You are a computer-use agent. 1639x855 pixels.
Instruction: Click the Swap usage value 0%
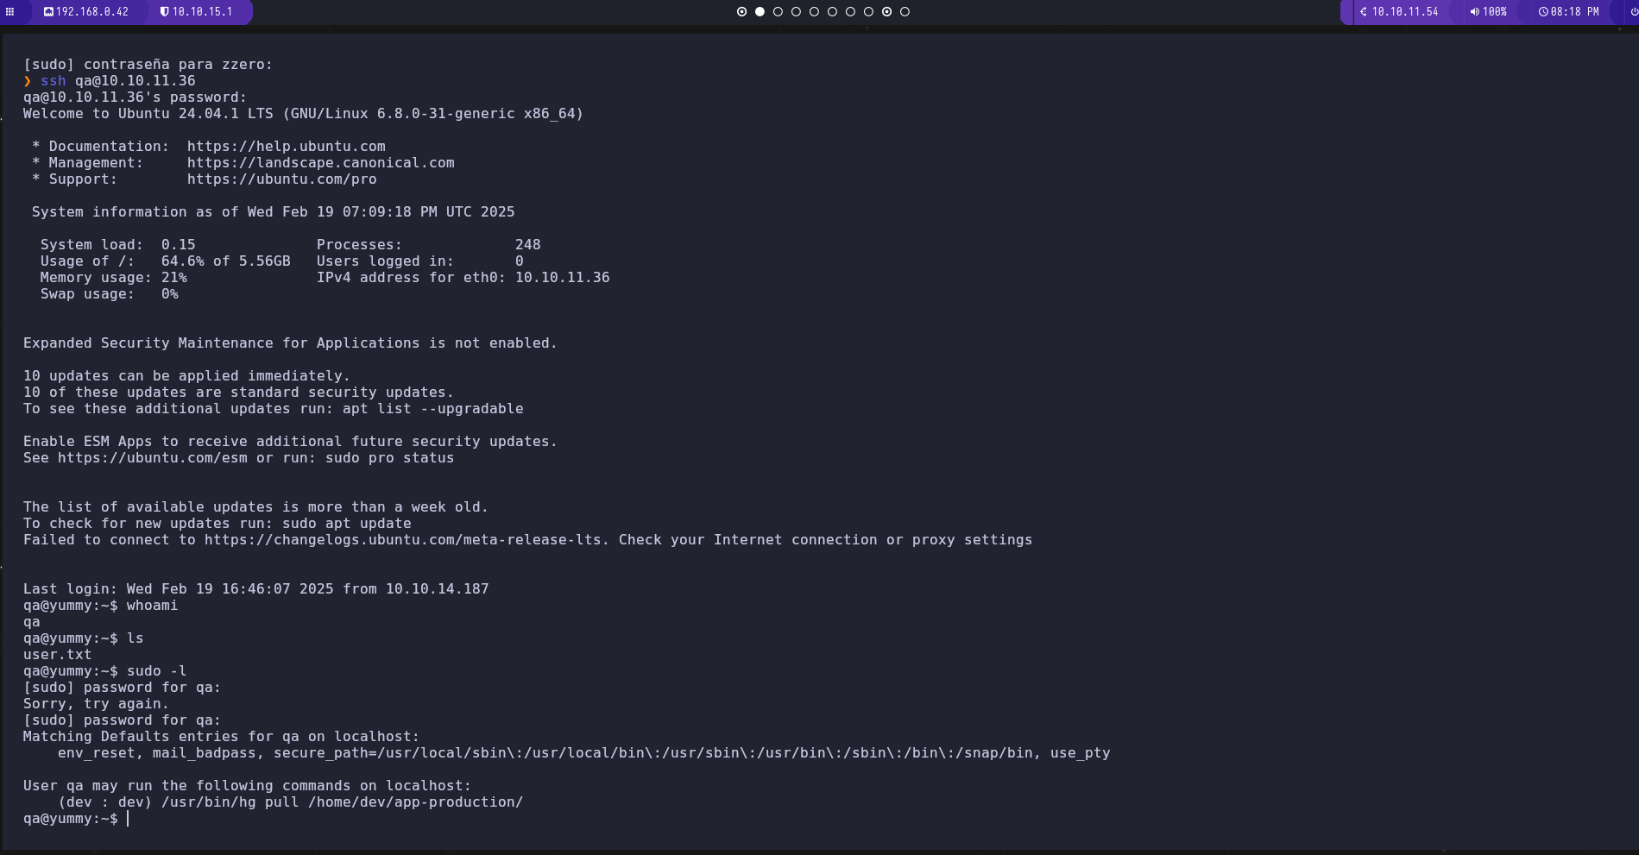(170, 294)
